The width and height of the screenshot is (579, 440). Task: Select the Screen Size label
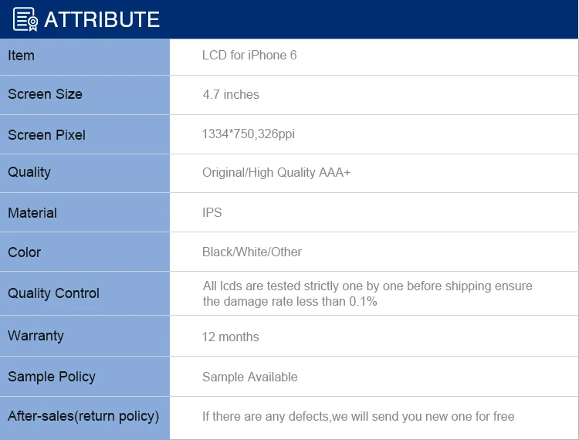click(x=45, y=94)
